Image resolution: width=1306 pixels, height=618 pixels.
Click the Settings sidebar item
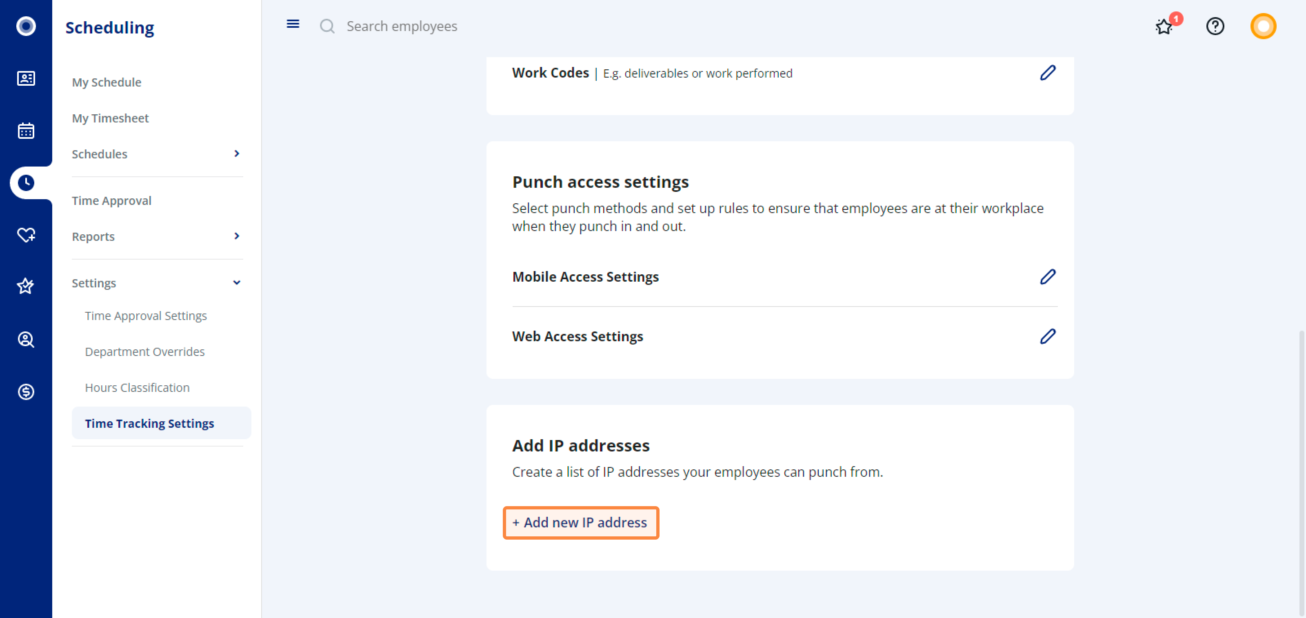pos(94,283)
